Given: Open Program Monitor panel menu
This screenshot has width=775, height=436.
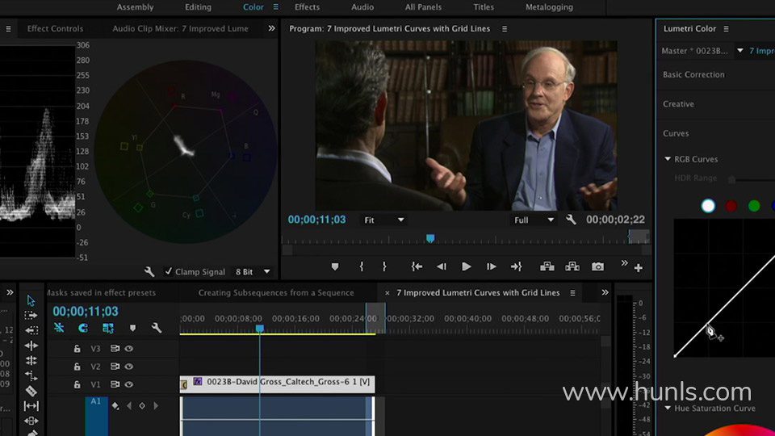Looking at the screenshot, I should point(505,29).
